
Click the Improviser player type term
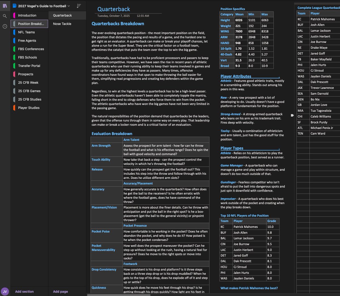coord(228,199)
